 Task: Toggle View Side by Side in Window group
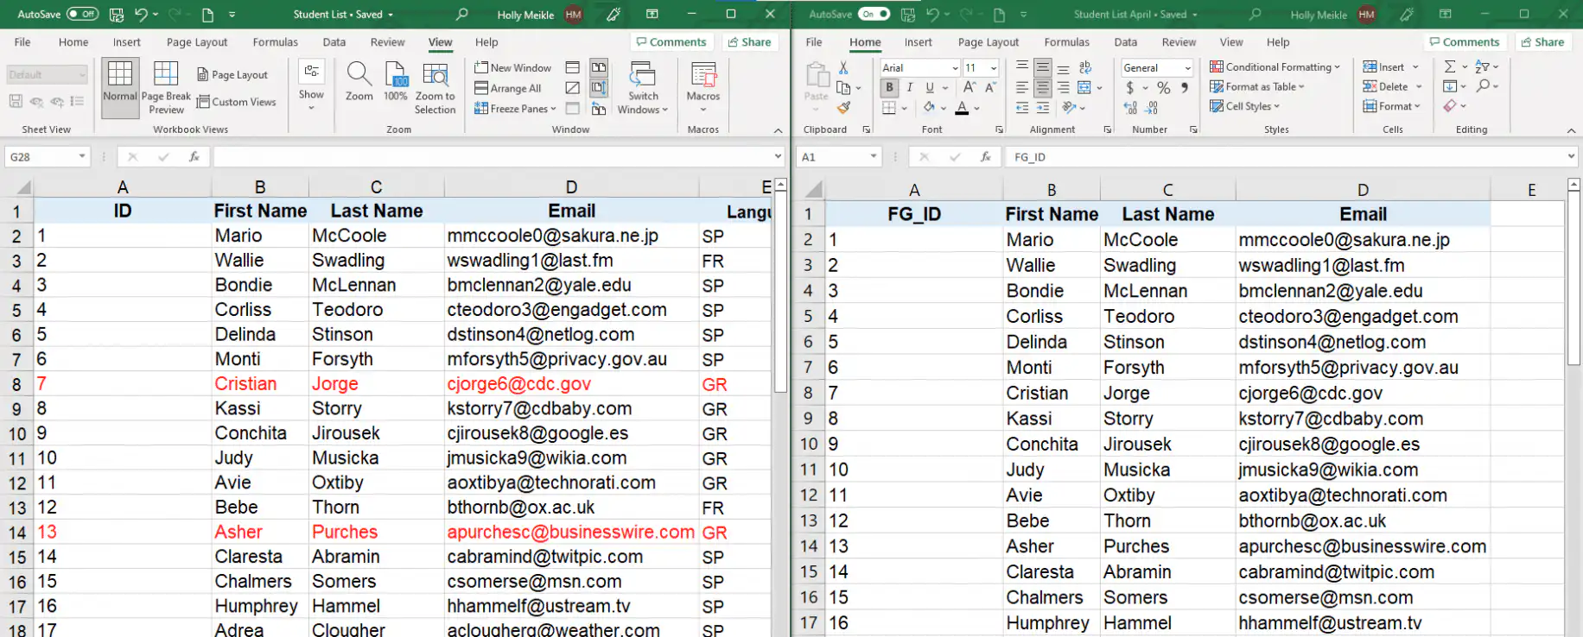tap(599, 67)
